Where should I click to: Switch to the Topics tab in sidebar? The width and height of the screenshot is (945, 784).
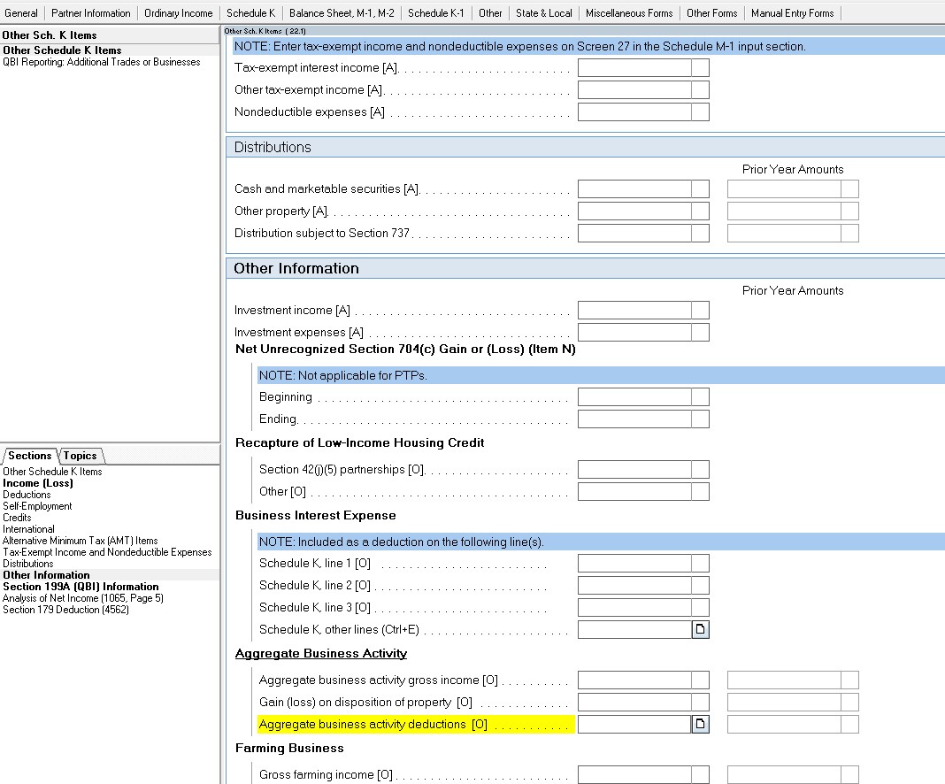(81, 456)
